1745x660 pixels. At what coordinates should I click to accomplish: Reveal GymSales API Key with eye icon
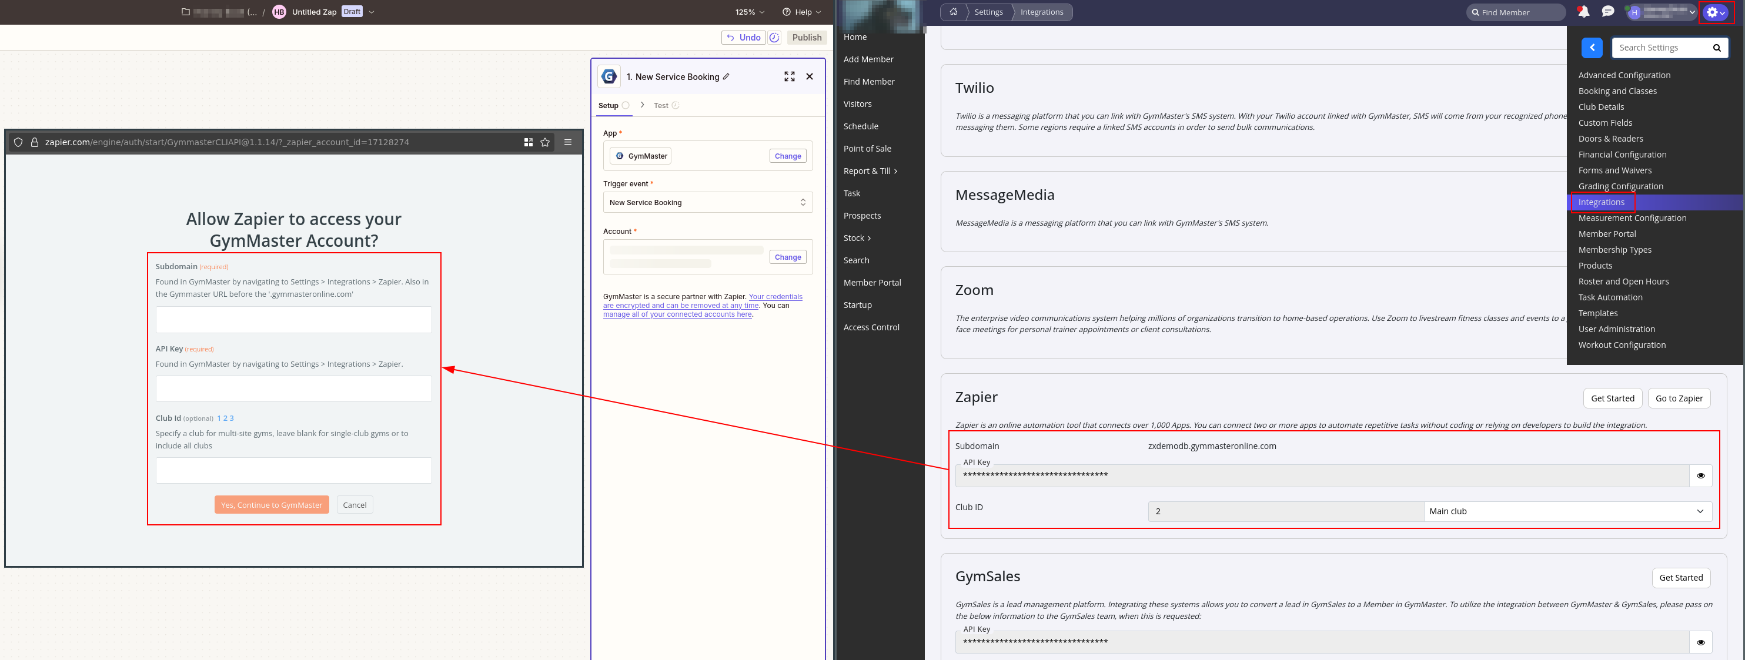[1700, 642]
